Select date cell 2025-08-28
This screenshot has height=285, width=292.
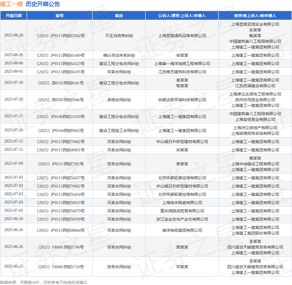tap(14, 35)
